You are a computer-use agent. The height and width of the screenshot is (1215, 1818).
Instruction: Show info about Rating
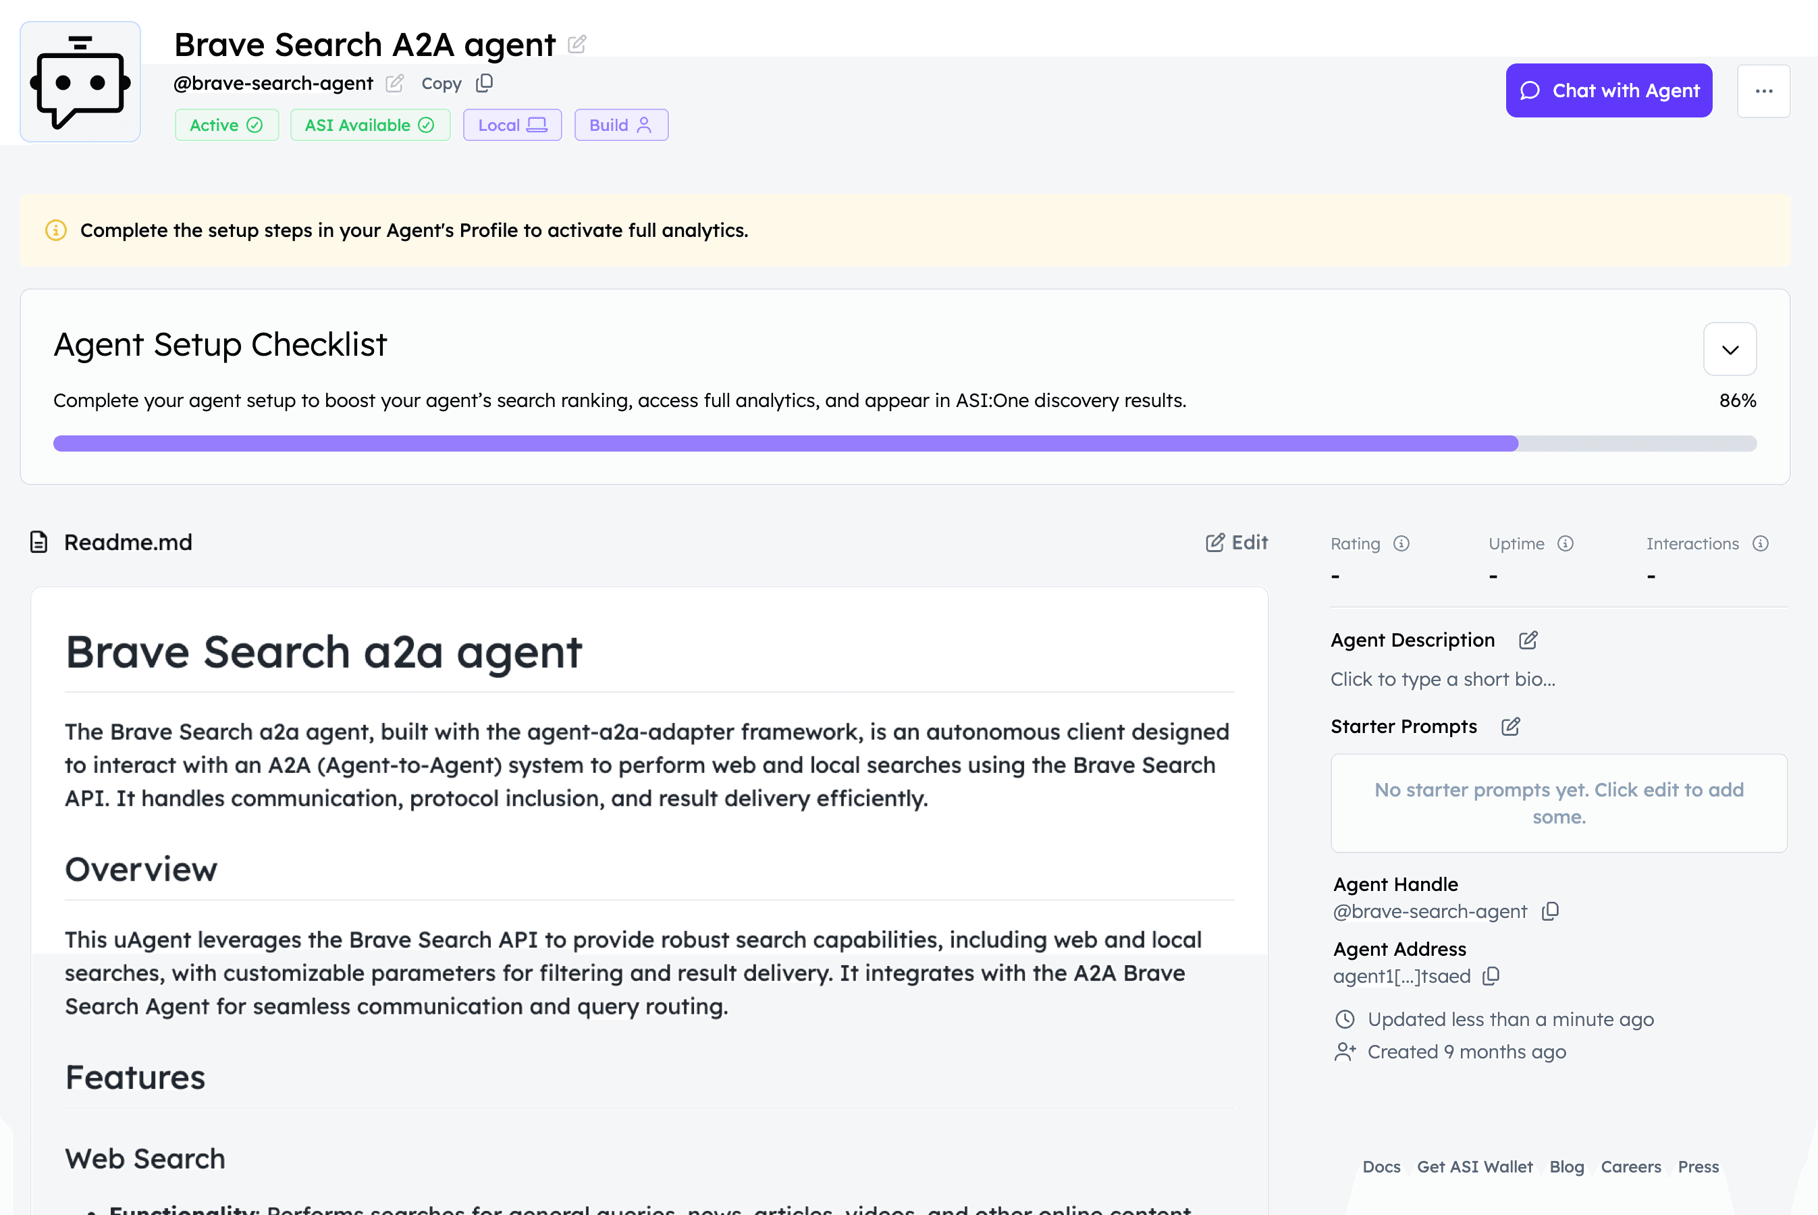1401,543
